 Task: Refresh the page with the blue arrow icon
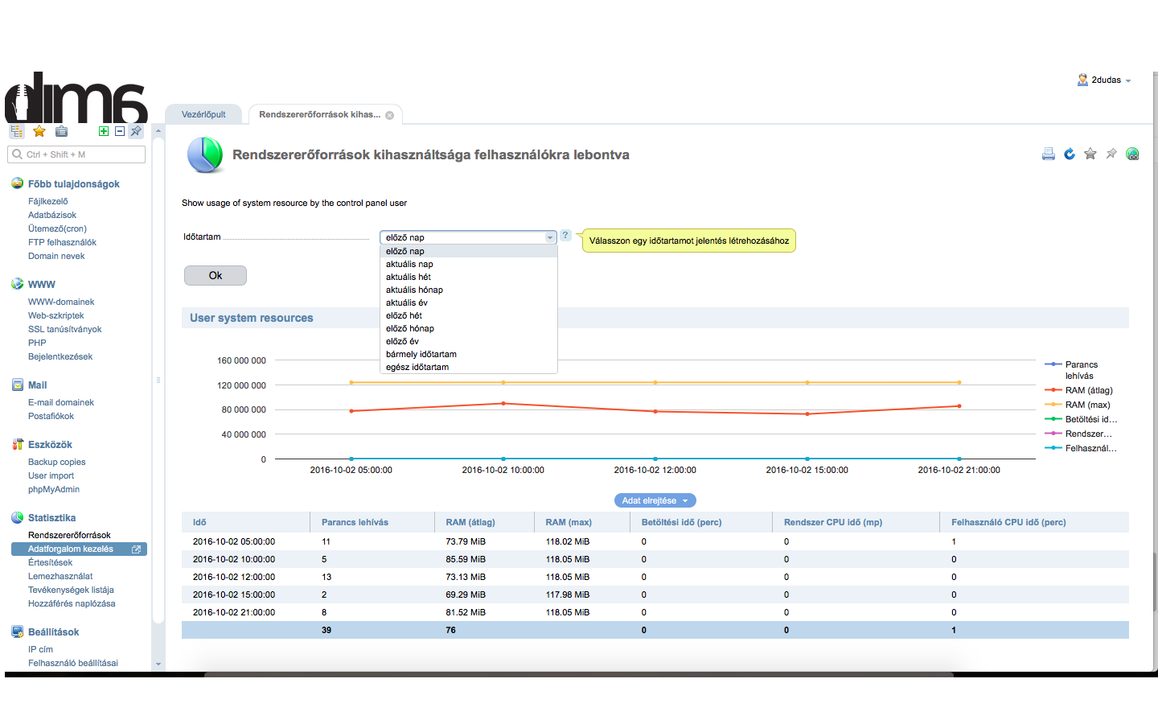coord(1069,154)
